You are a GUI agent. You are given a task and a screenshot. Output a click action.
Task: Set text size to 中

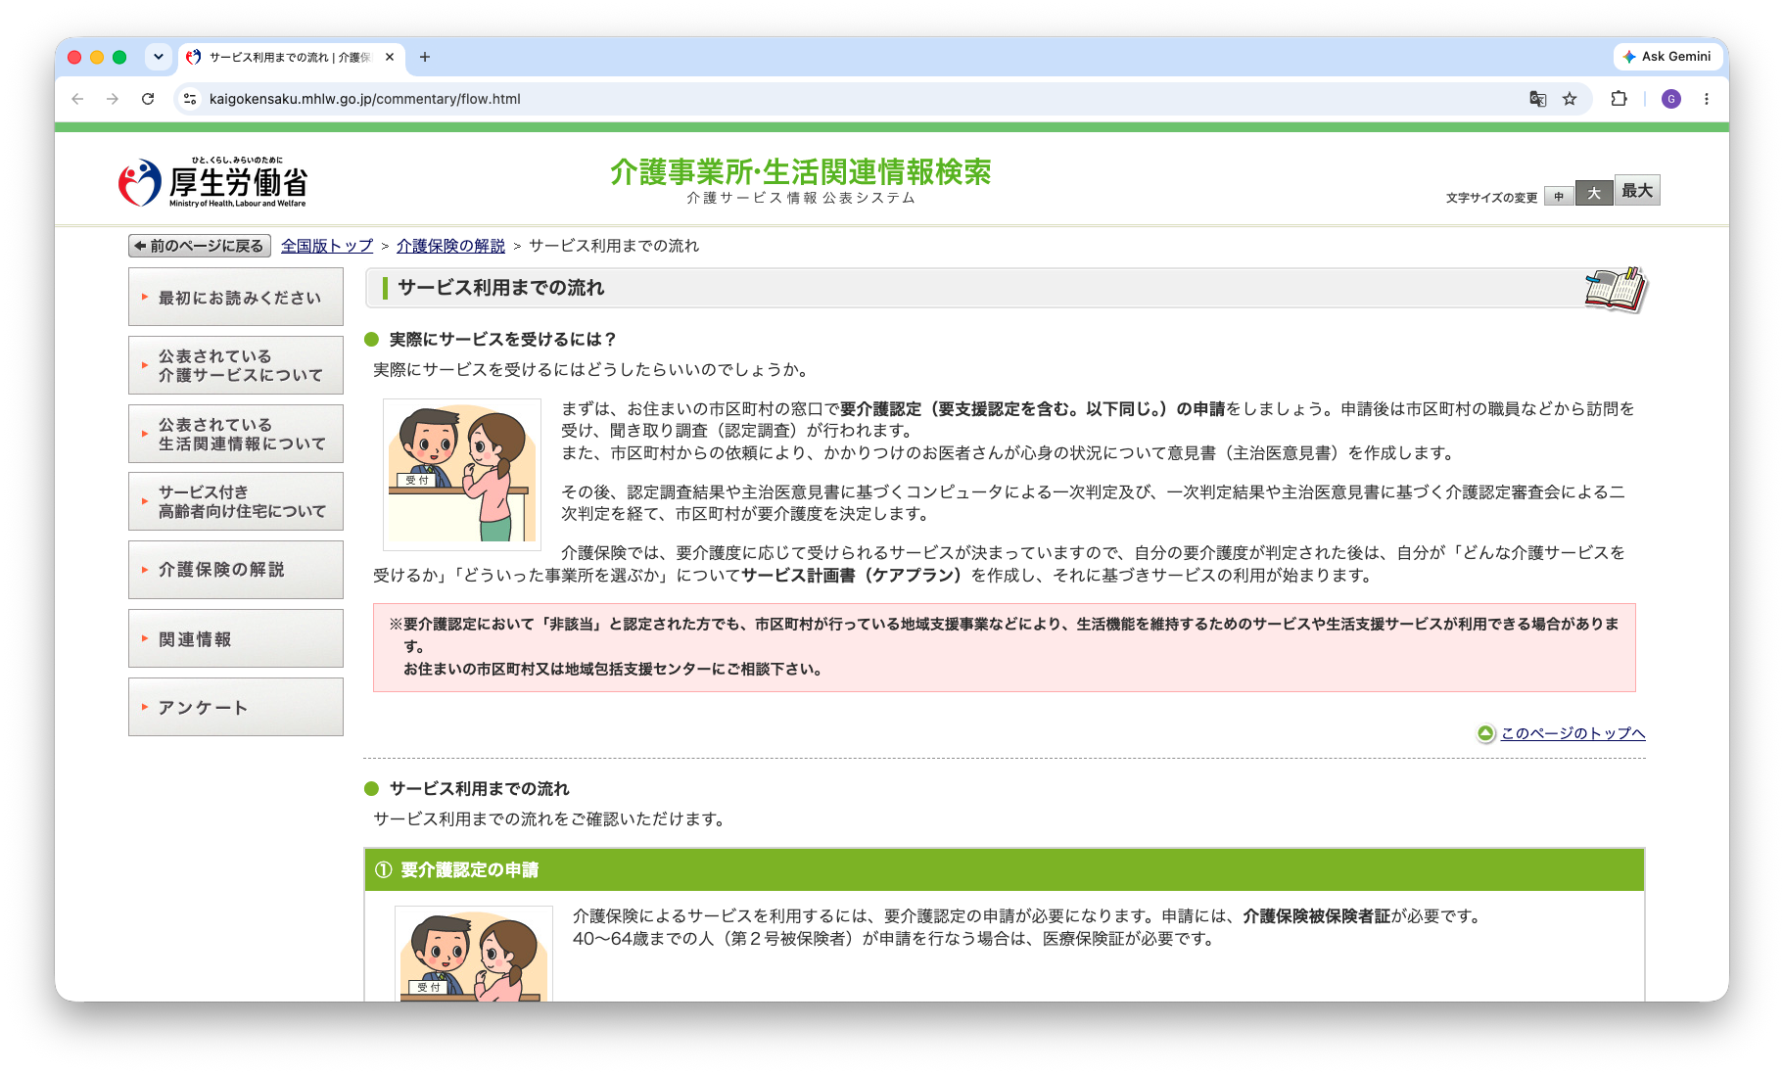pyautogui.click(x=1559, y=196)
